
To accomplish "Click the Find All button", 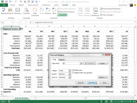I will tap(80, 83).
